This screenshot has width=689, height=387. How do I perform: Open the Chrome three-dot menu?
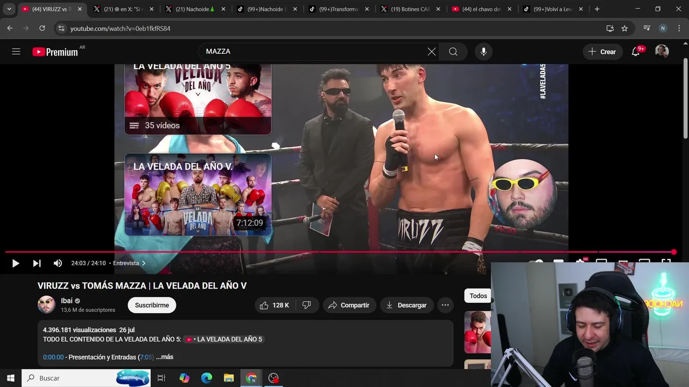678,28
